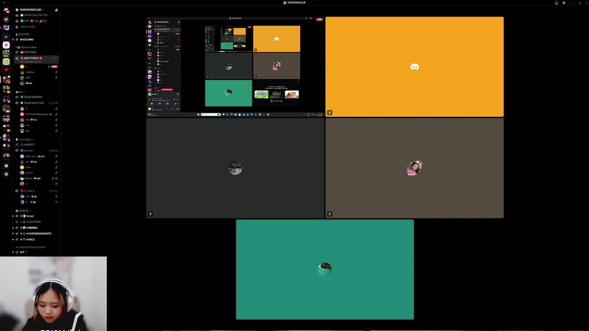Open the help icon in title bar
589x331 pixels.
(564, 3)
